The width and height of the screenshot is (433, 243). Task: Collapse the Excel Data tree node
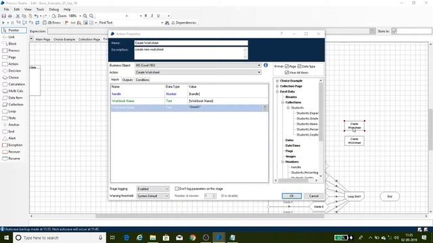277,92
